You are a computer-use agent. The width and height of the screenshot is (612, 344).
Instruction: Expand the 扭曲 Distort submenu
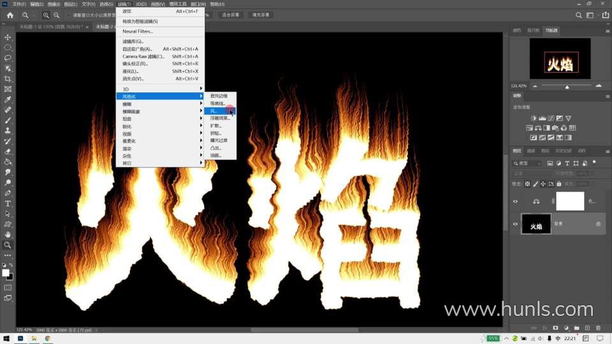point(160,119)
